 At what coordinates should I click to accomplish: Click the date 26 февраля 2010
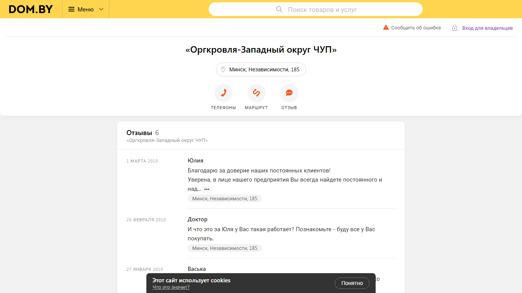coord(146,220)
